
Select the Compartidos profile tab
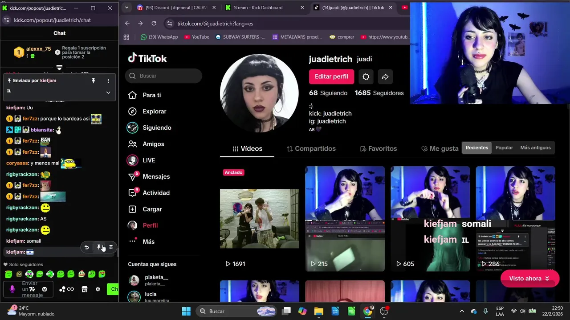311,149
